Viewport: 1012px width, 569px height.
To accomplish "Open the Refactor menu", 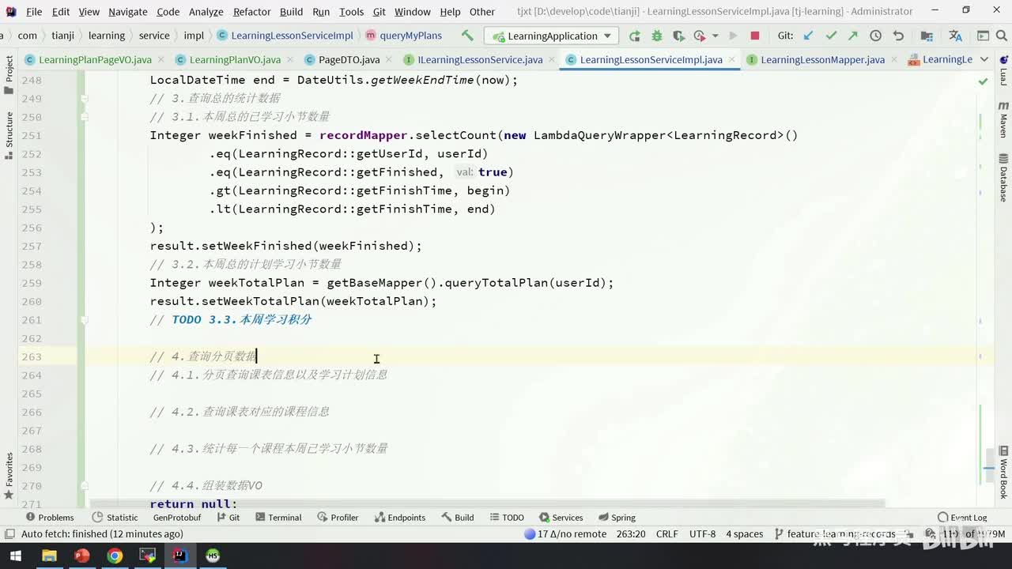I will click(251, 12).
